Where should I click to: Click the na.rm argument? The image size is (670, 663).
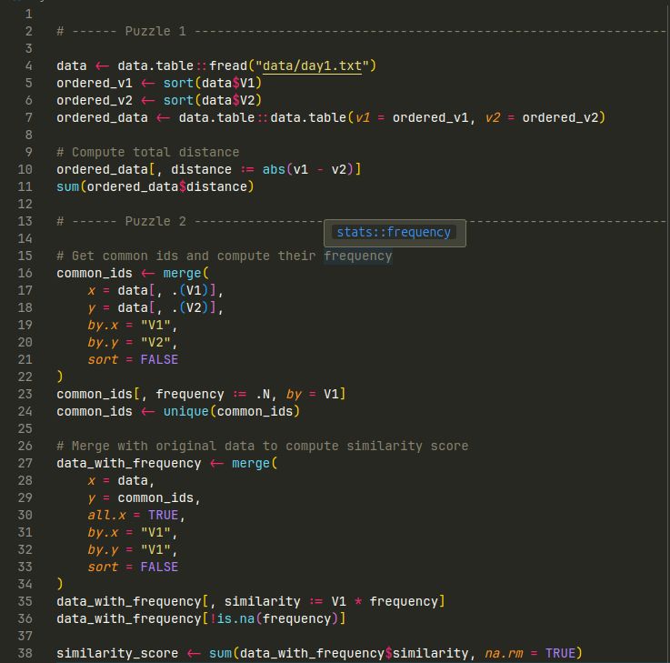point(504,653)
